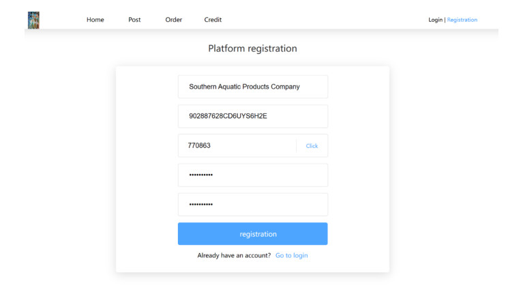The width and height of the screenshot is (523, 305).
Task: Open the Home menu item
Action: click(95, 20)
